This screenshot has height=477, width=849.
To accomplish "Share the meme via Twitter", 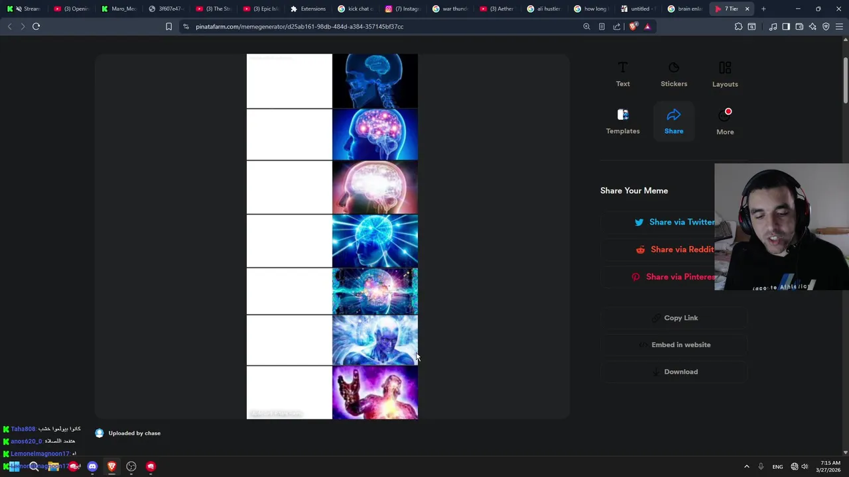I will pyautogui.click(x=675, y=222).
